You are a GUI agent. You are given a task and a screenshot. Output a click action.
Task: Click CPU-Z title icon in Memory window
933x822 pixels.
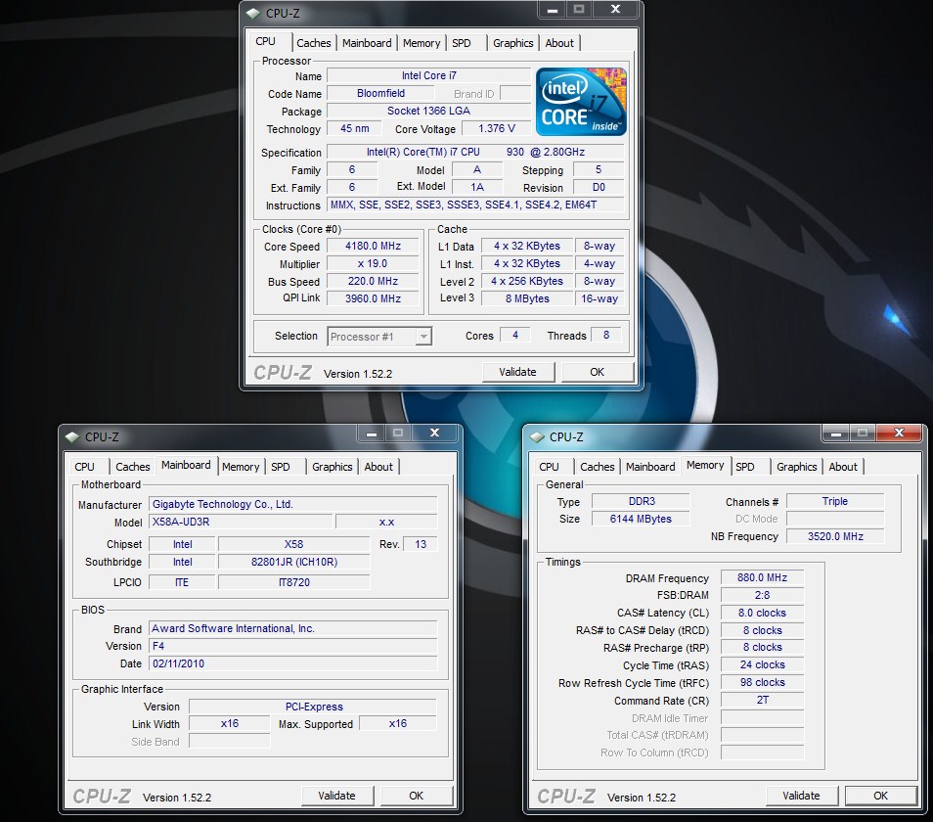(537, 436)
